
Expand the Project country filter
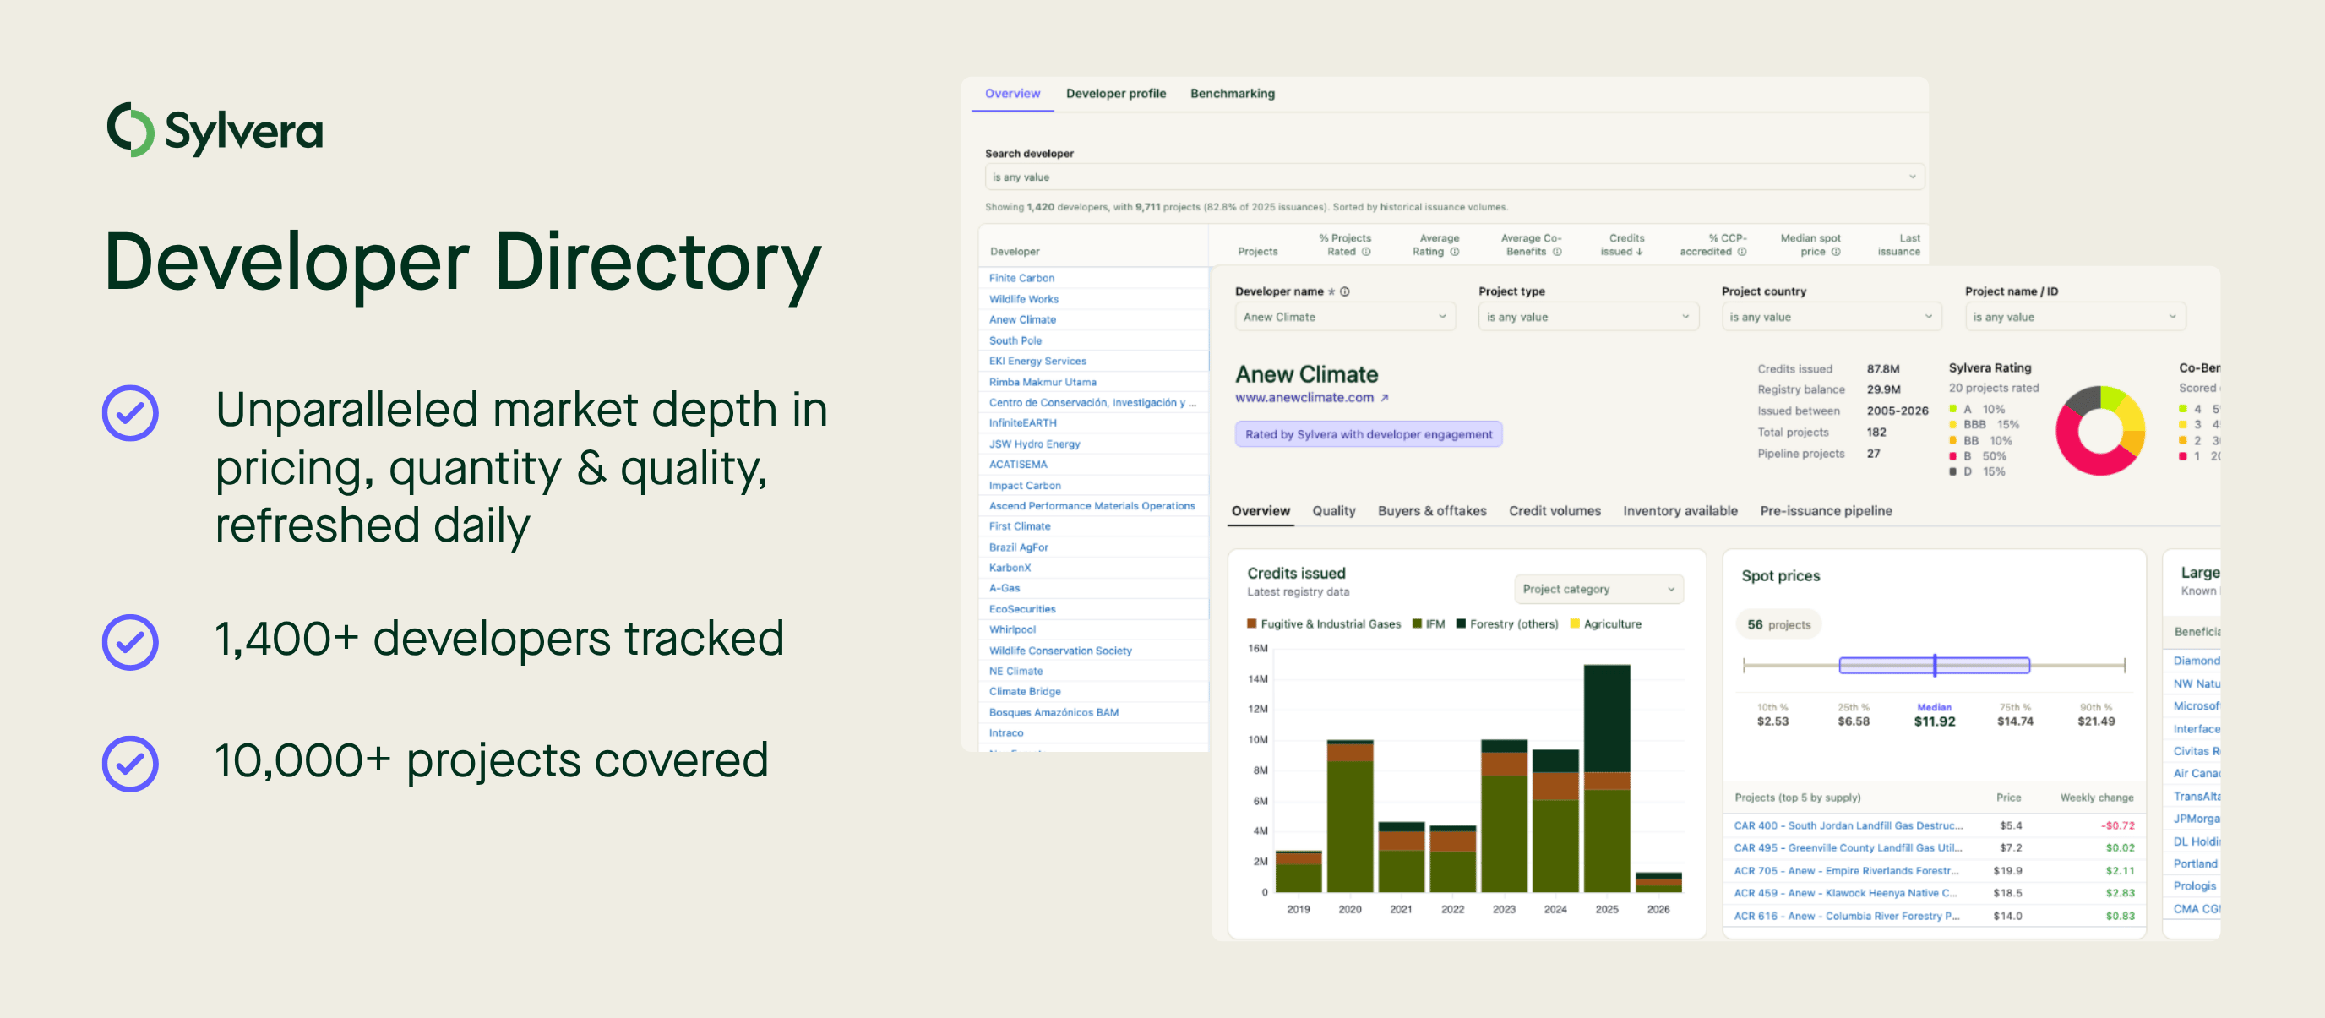click(x=1832, y=317)
